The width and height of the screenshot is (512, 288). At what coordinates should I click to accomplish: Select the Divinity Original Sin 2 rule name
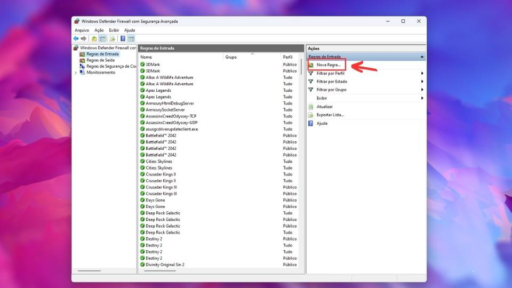165,265
